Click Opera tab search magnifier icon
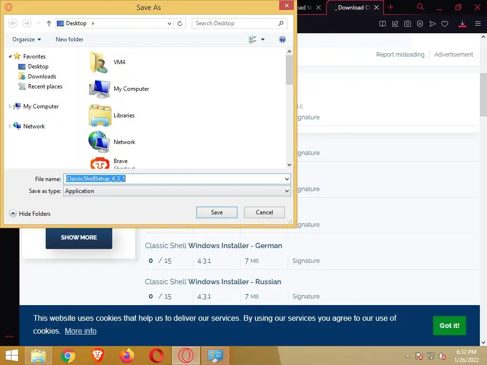 pyautogui.click(x=420, y=7)
